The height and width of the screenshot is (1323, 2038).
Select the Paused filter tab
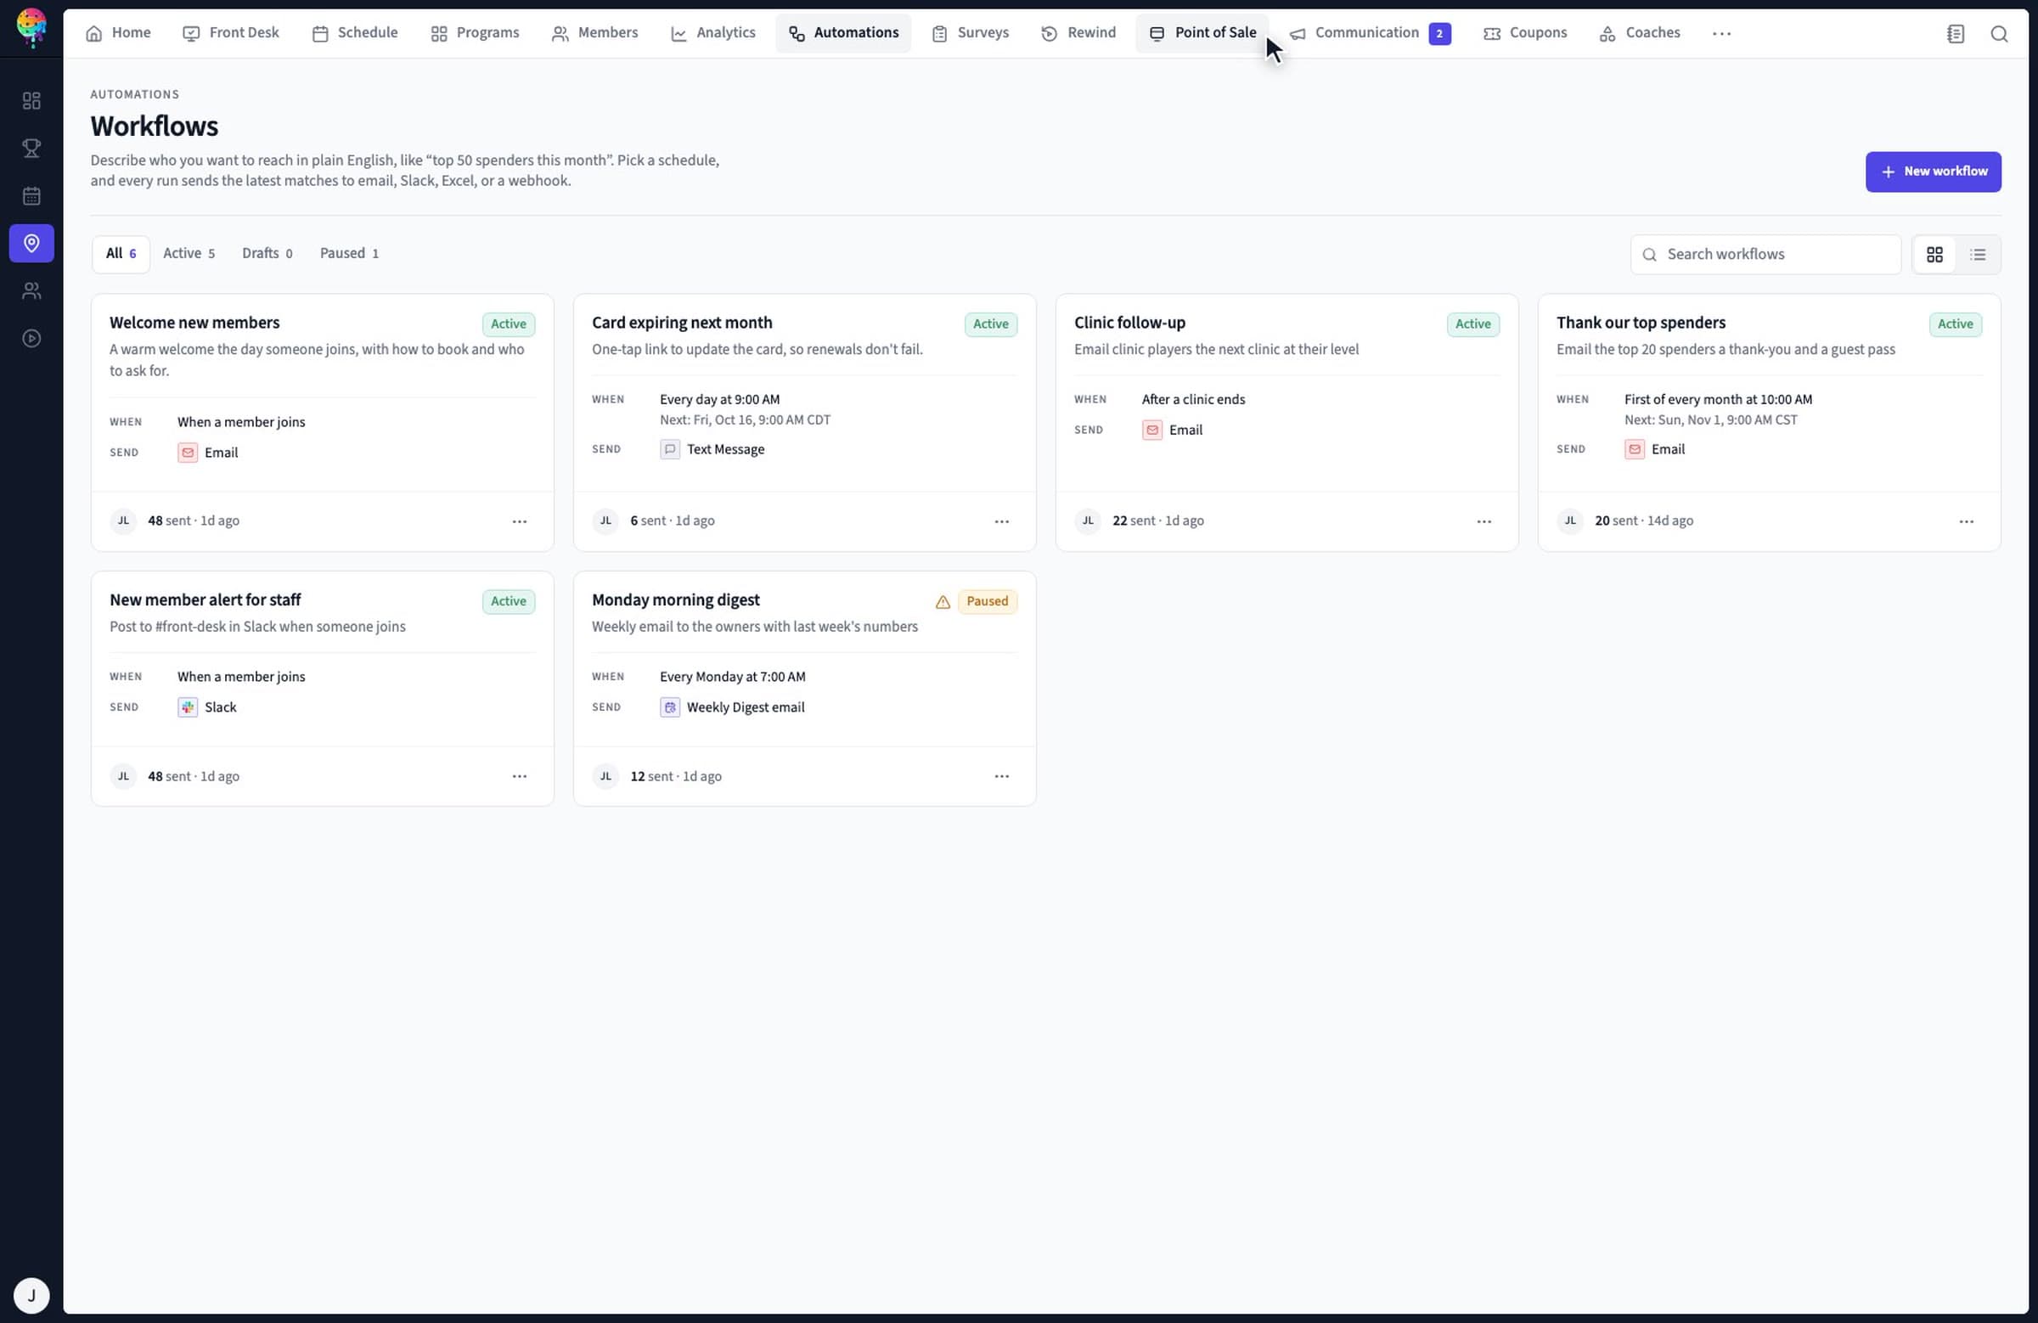[x=349, y=253]
